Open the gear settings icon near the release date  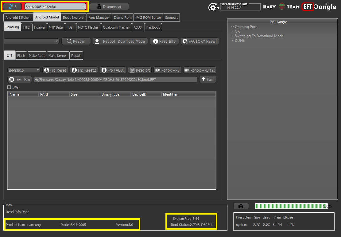214,7
